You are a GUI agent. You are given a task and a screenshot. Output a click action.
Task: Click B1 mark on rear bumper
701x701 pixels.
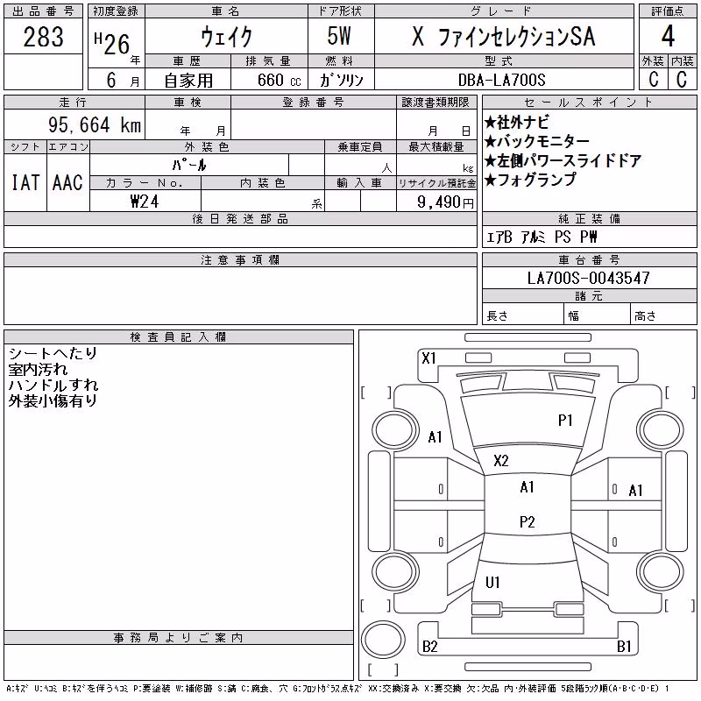[x=624, y=647]
